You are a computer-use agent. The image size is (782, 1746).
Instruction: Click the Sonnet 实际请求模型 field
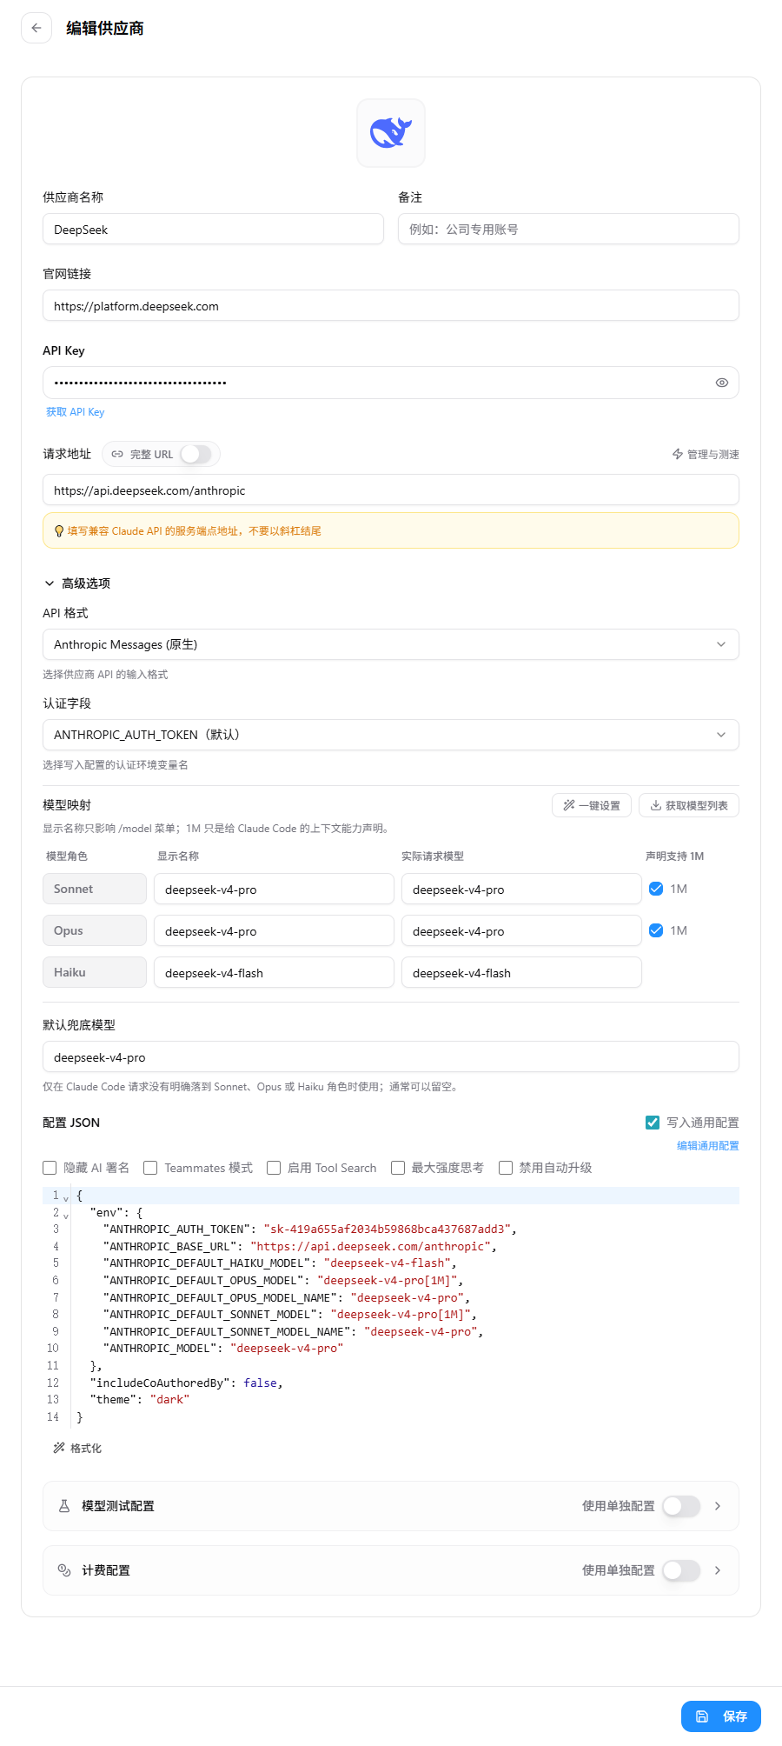pos(521,889)
